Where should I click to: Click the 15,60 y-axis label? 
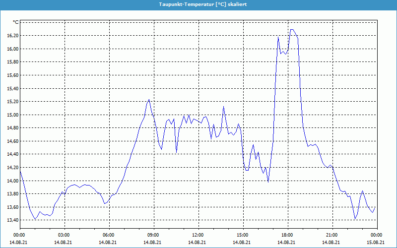coord(12,75)
